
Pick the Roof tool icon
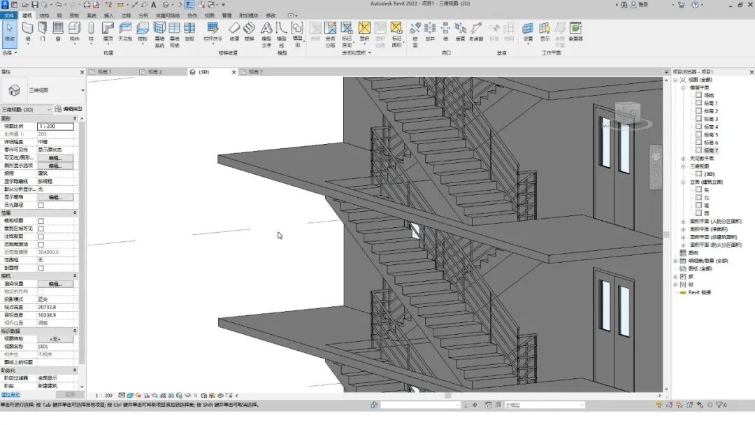tap(108, 31)
